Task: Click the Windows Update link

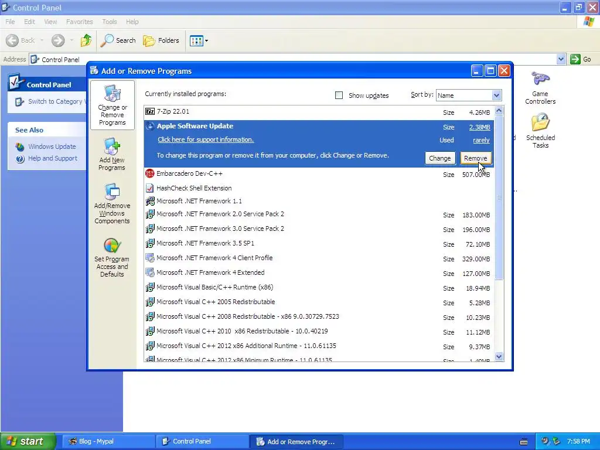Action: pos(52,146)
